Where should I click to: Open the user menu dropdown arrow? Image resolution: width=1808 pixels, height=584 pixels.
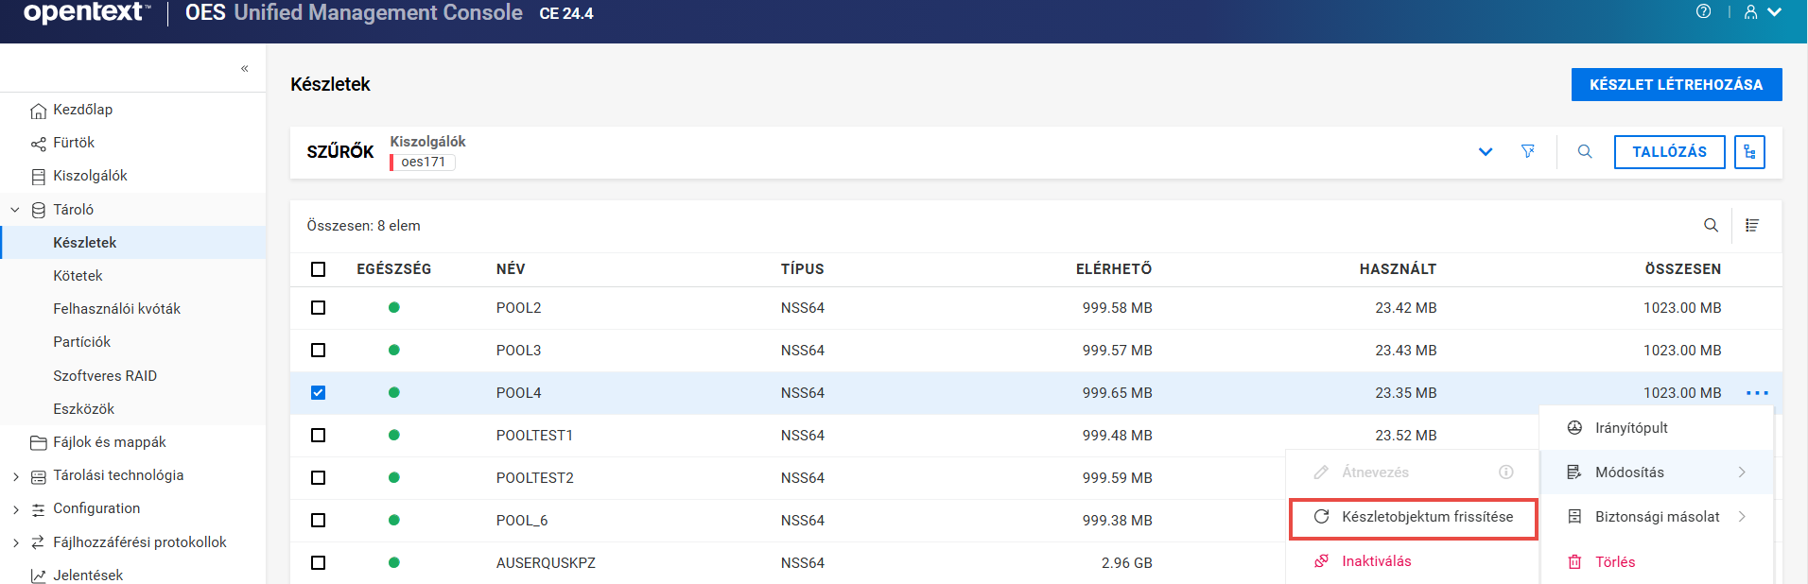coord(1775,12)
